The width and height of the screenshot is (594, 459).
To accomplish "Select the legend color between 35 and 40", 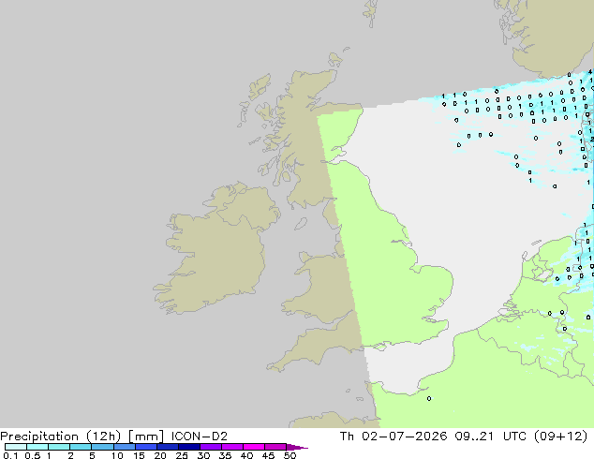I will click(x=232, y=447).
